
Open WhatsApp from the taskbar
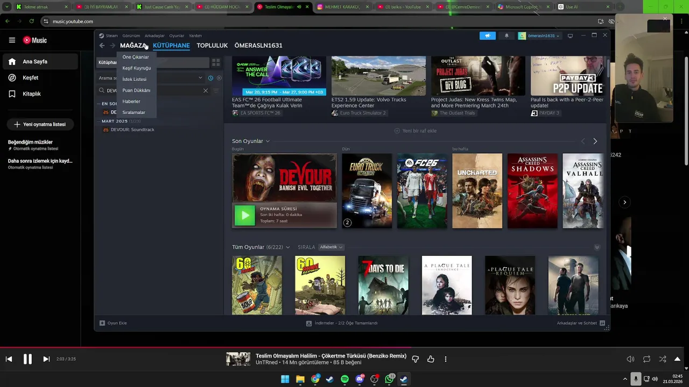[x=389, y=379]
